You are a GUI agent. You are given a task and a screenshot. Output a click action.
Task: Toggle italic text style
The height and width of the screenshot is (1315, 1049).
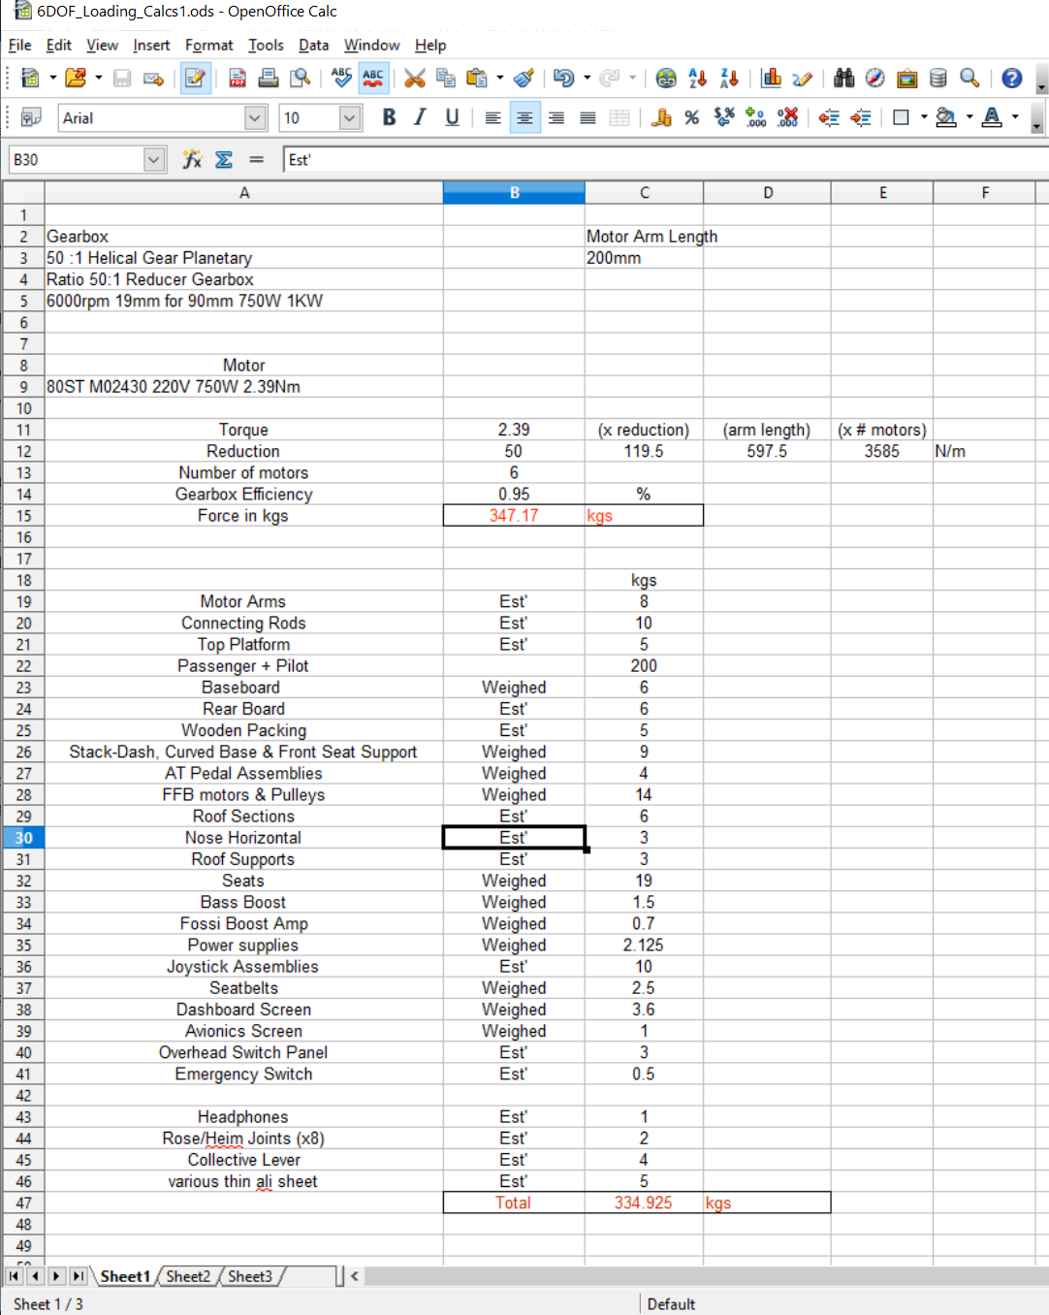[x=420, y=118]
